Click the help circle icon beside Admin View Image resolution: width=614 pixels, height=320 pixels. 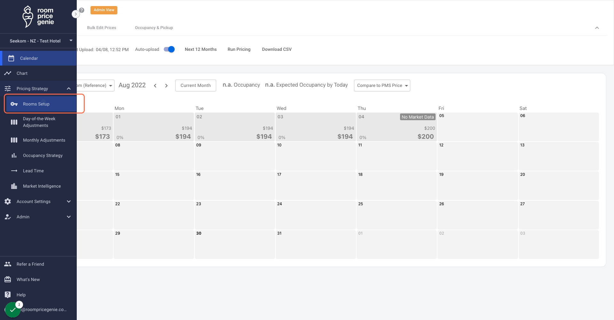point(82,10)
